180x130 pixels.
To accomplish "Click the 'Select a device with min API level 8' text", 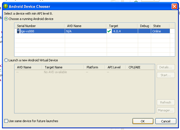I will click(x=28, y=14).
